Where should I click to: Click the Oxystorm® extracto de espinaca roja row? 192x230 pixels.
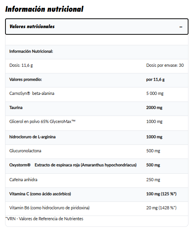pos(97,166)
